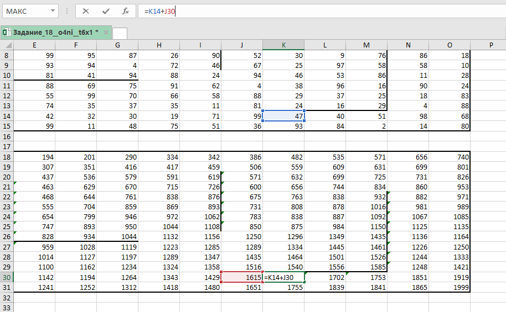Click cell E18 containing 194
Screen dimensions: 506x312
coord(34,157)
